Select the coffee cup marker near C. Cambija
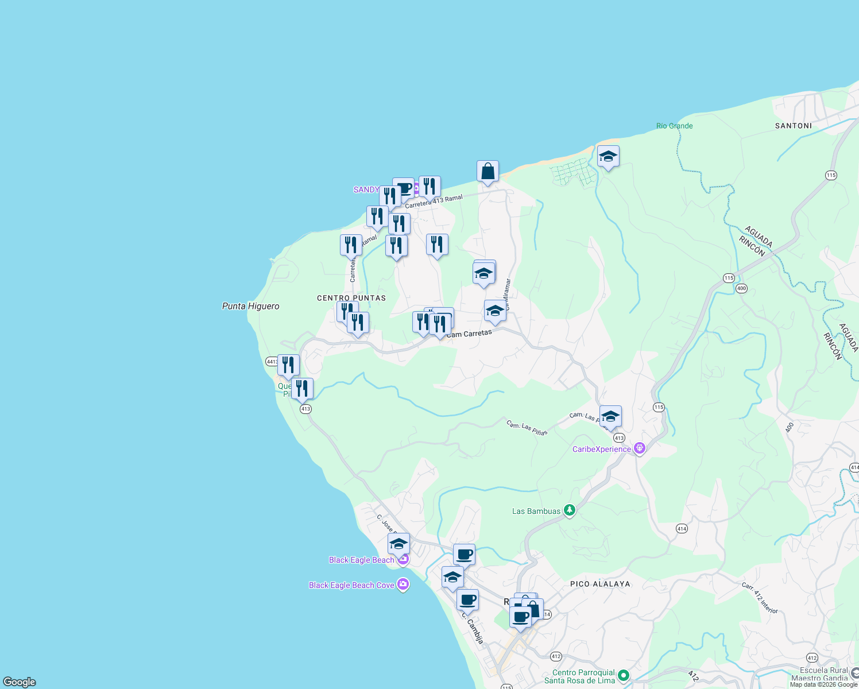Viewport: 859px width, 689px height. click(468, 601)
